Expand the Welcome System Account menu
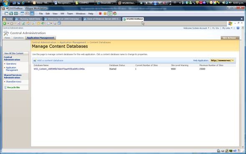The height and width of the screenshot is (154, 246). tap(196, 28)
